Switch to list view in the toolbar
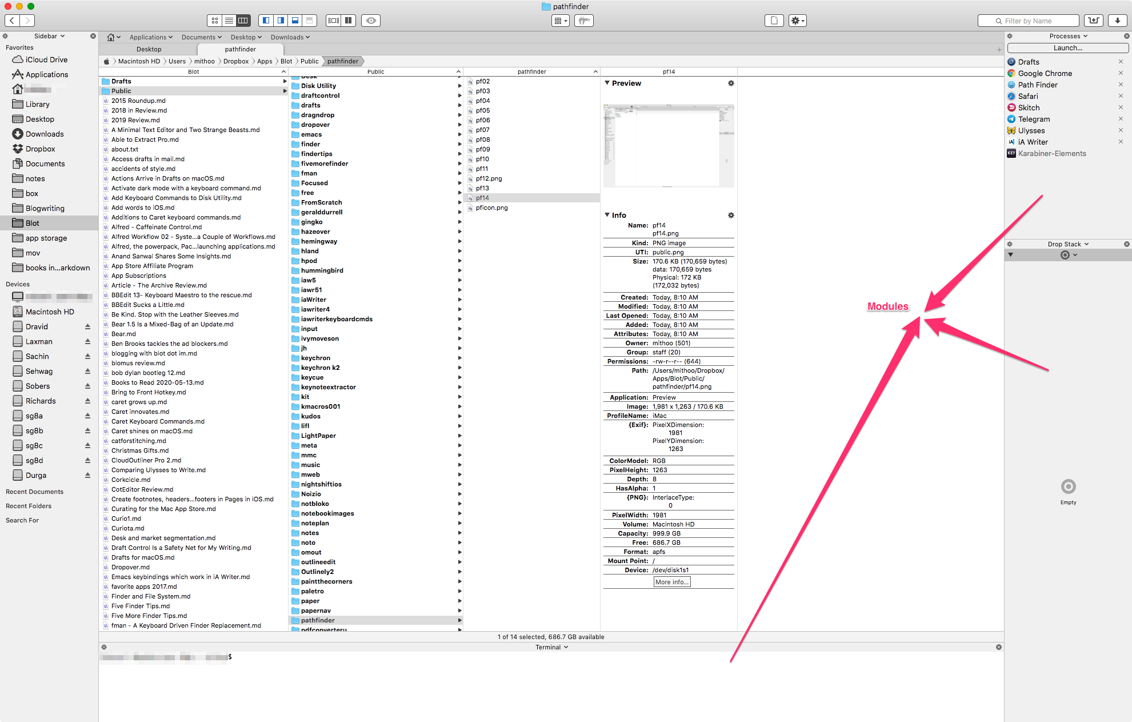 coord(229,21)
